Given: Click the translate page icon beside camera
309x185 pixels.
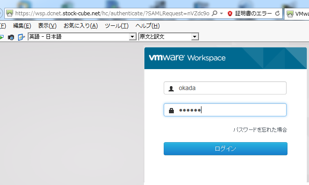Looking at the screenshot, I should pyautogui.click(x=21, y=37).
